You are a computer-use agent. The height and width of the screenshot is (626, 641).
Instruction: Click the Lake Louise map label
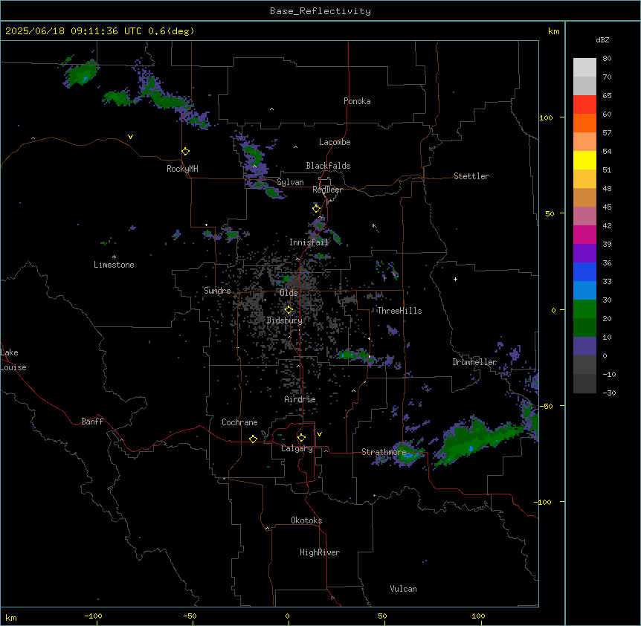click(x=13, y=360)
